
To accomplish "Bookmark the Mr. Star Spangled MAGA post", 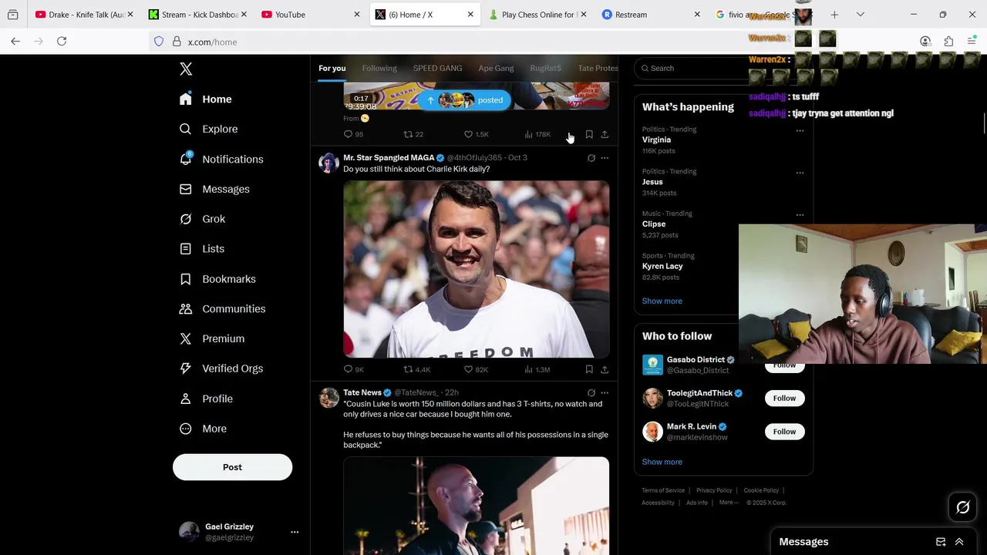I will (589, 370).
